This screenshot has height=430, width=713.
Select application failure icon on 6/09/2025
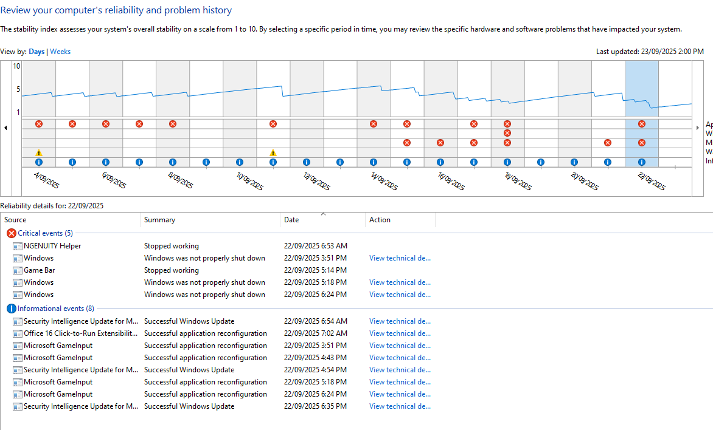tap(105, 124)
